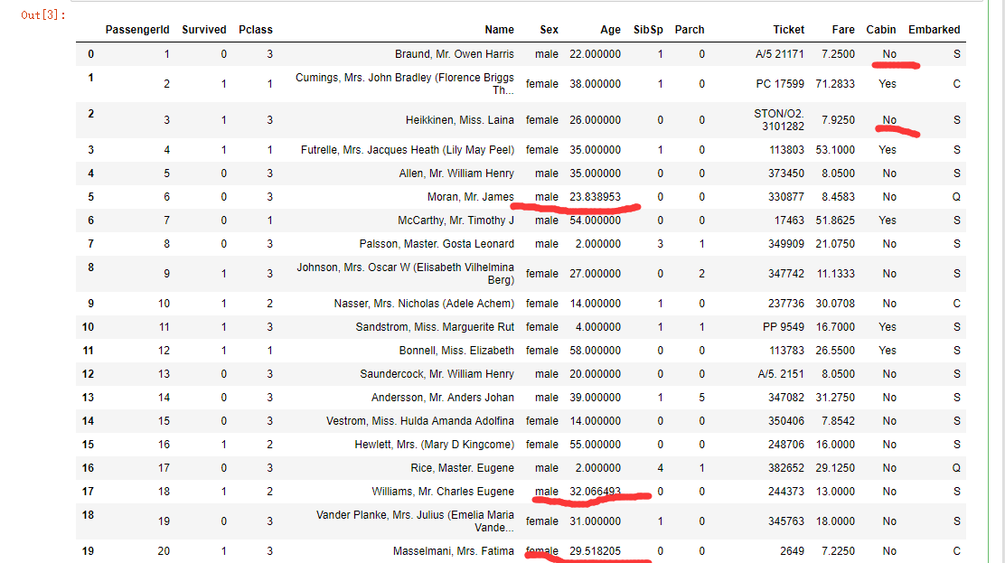
Task: Click fare value 31.2750
Action: pyautogui.click(x=835, y=398)
